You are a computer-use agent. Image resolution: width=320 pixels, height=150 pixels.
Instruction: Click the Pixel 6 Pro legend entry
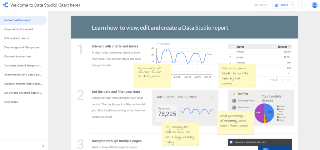point(282,110)
